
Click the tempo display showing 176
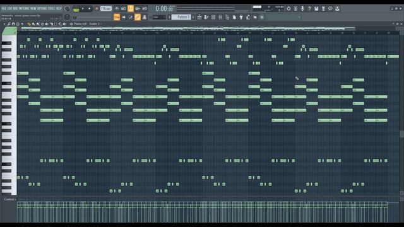(x=105, y=9)
